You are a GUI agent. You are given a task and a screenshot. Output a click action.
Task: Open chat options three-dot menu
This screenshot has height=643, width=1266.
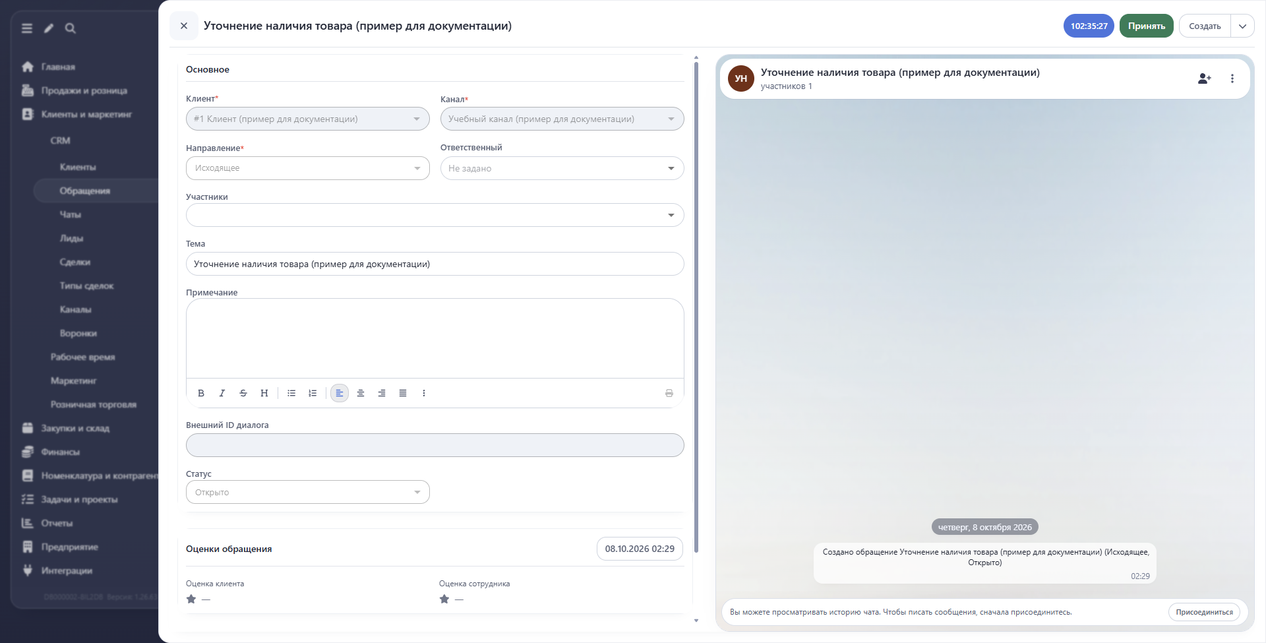(x=1232, y=78)
